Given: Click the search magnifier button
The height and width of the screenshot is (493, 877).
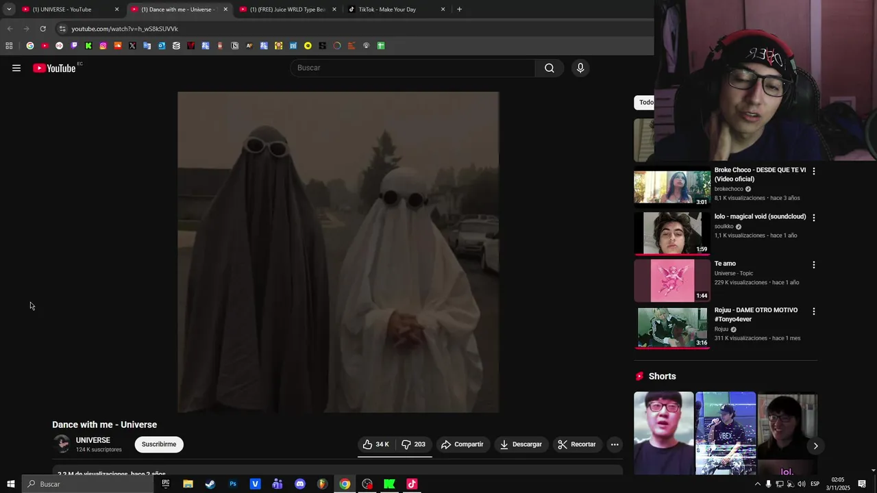Looking at the screenshot, I should point(549,68).
